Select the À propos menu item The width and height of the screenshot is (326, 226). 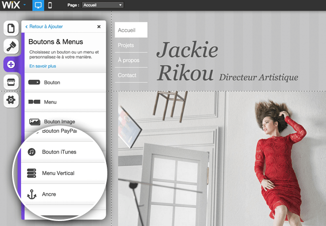[131, 60]
